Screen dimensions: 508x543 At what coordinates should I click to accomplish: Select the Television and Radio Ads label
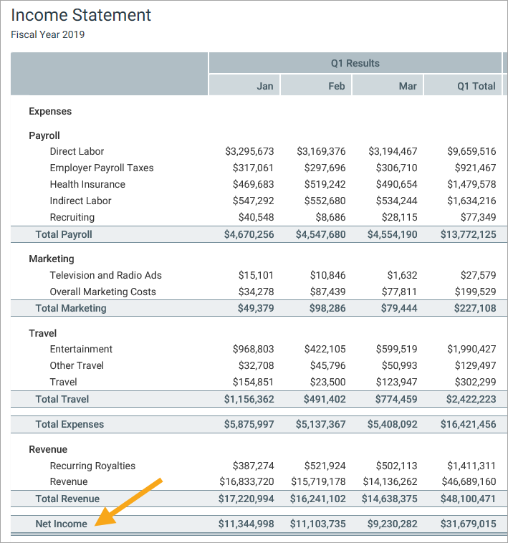pyautogui.click(x=105, y=275)
